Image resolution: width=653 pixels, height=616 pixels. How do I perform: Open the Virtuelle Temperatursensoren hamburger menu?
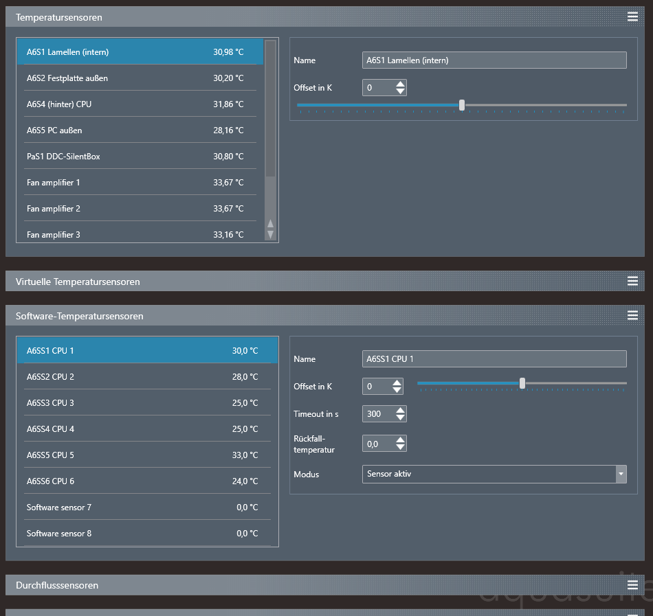pyautogui.click(x=632, y=281)
